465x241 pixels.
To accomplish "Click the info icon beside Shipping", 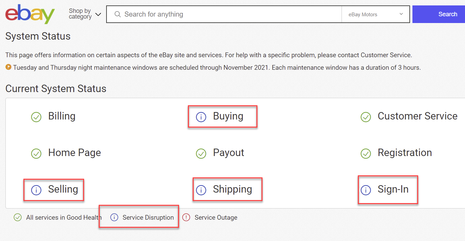I will 201,190.
